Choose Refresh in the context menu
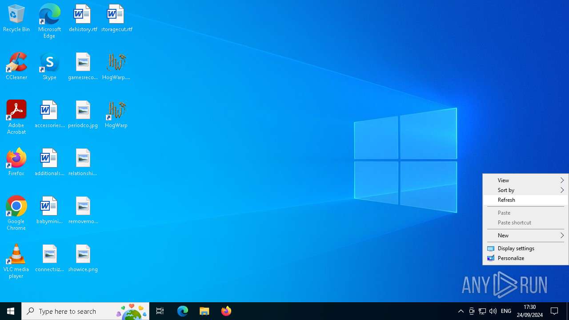Viewport: 569px width, 320px height. 525,200
